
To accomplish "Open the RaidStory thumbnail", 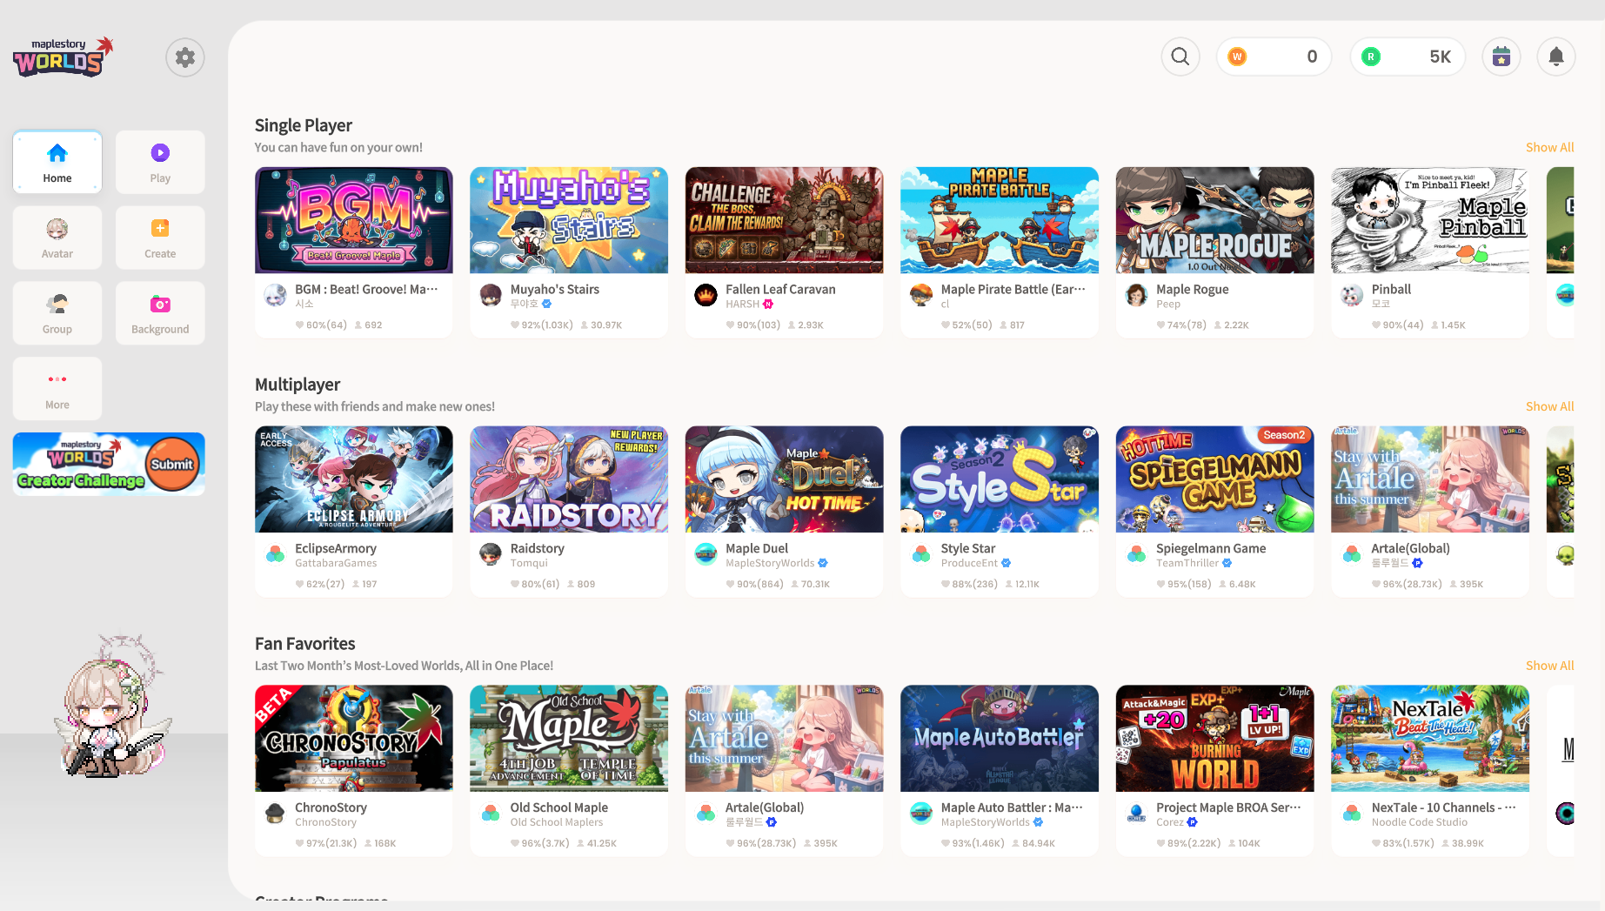I will (569, 479).
